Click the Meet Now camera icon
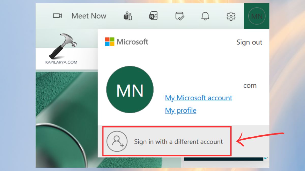The width and height of the screenshot is (305, 171). tap(57, 16)
